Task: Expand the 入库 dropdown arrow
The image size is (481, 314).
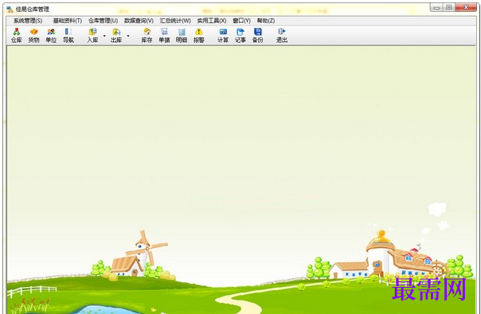Action: (104, 36)
